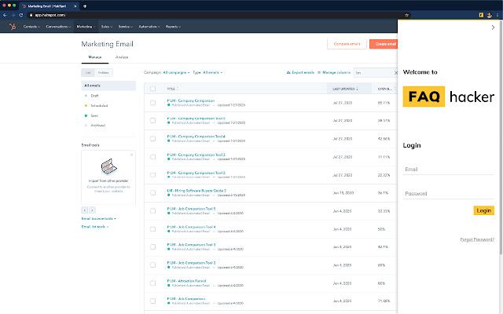The height and width of the screenshot is (314, 503).
Task: Click the import provider illustration
Action: [x=108, y=166]
